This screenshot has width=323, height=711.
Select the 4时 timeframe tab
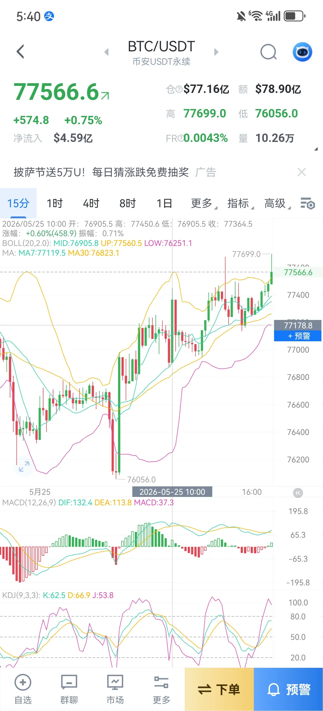pyautogui.click(x=91, y=203)
